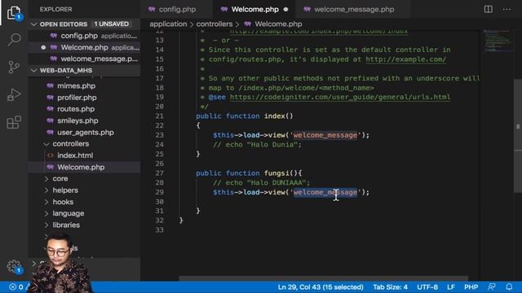Select welcome_message.php in Open Editors
The height and width of the screenshot is (293, 522).
85,59
